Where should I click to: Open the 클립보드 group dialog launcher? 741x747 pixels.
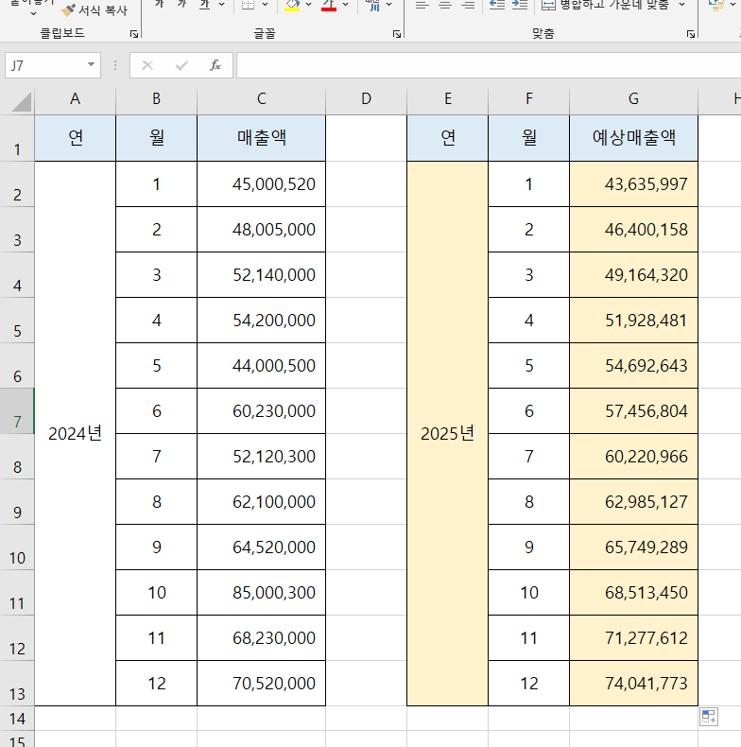coord(134,34)
